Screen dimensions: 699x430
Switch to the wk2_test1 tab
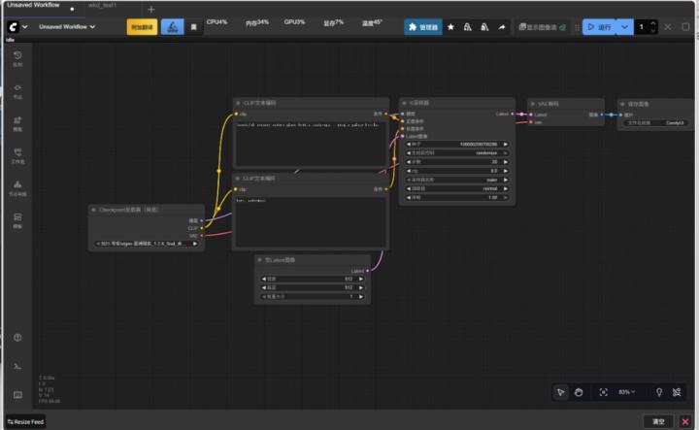[102, 6]
